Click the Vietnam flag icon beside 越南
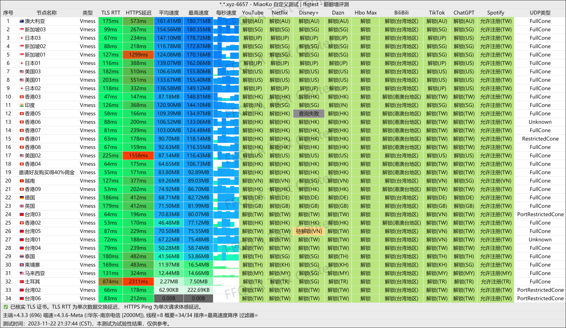Screen dimensions: 566x328 pyautogui.click(x=22, y=181)
